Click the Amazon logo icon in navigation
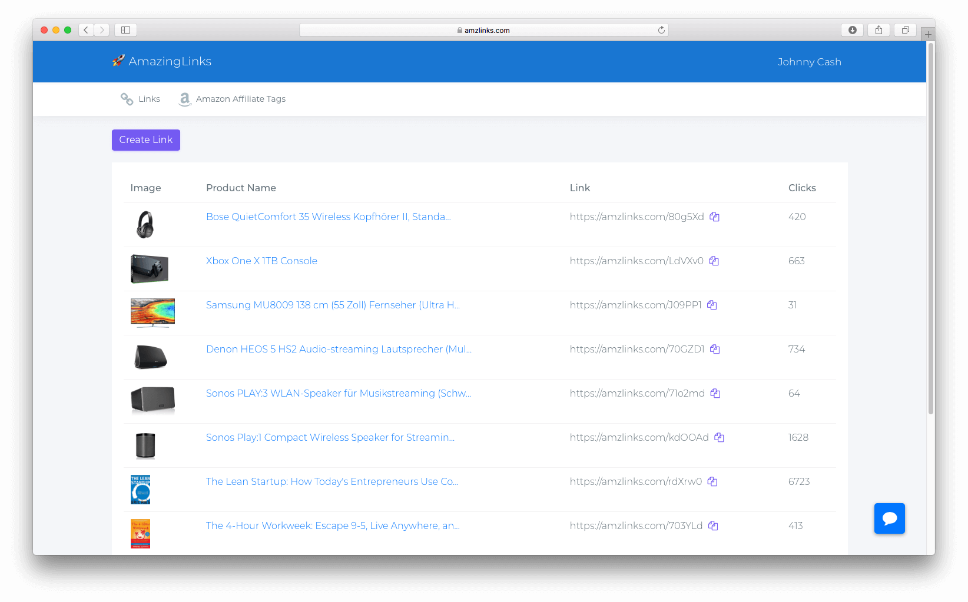Image resolution: width=968 pixels, height=602 pixels. point(185,99)
